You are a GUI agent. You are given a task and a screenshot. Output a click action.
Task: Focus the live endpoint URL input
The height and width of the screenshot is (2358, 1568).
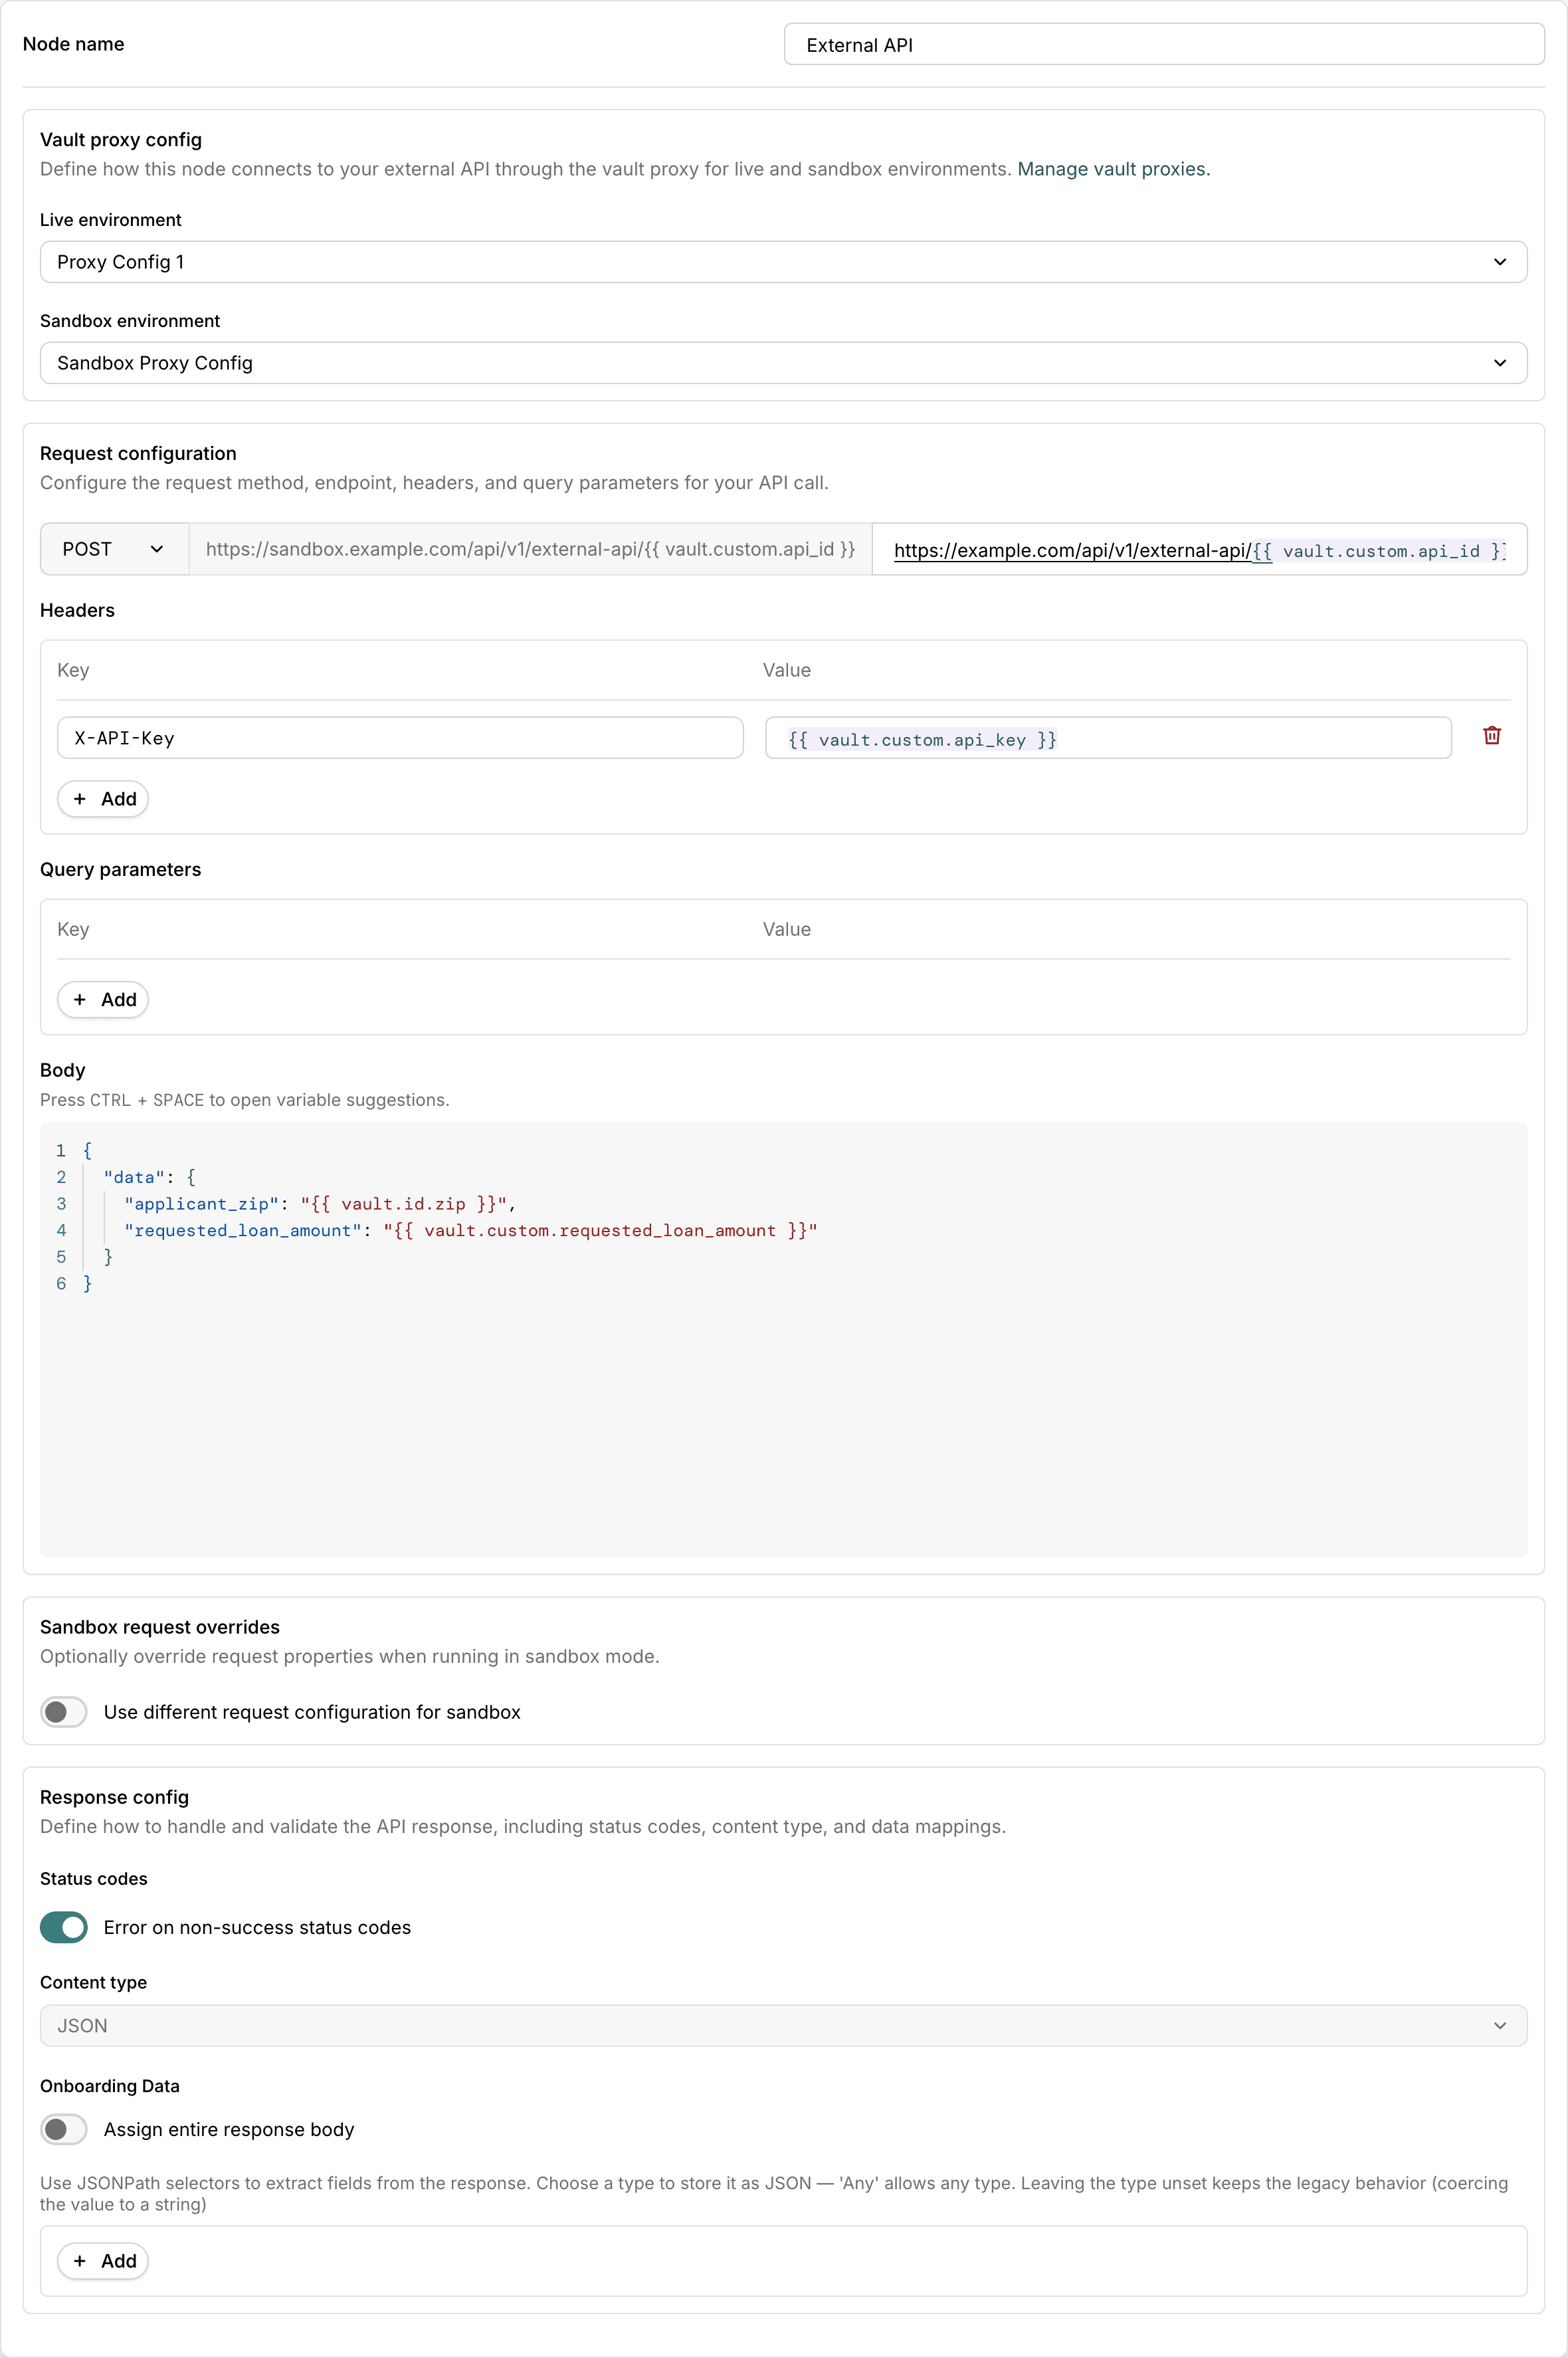1199,550
